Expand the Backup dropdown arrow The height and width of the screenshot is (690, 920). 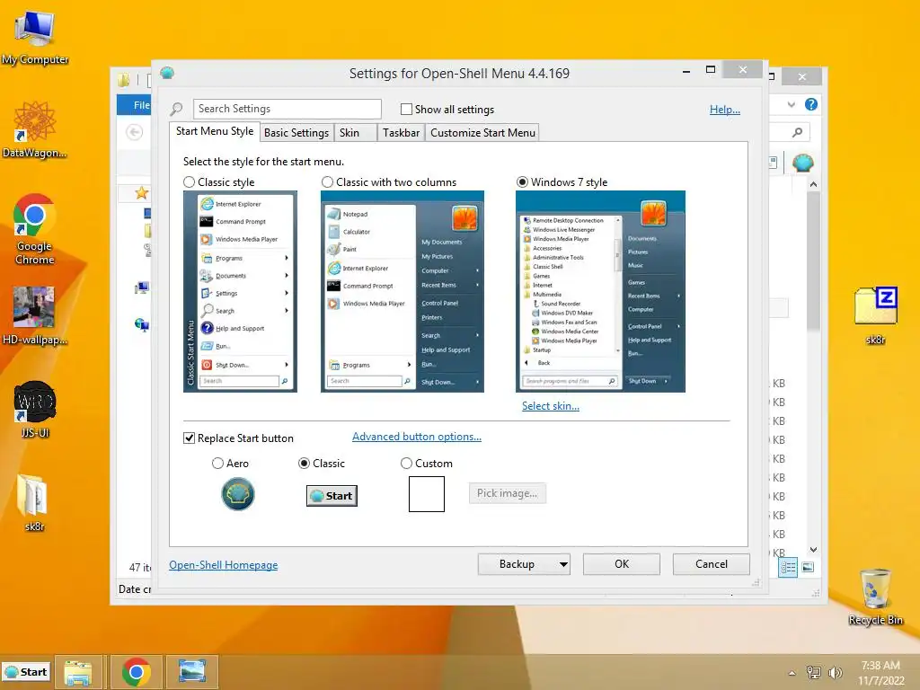[x=563, y=564]
